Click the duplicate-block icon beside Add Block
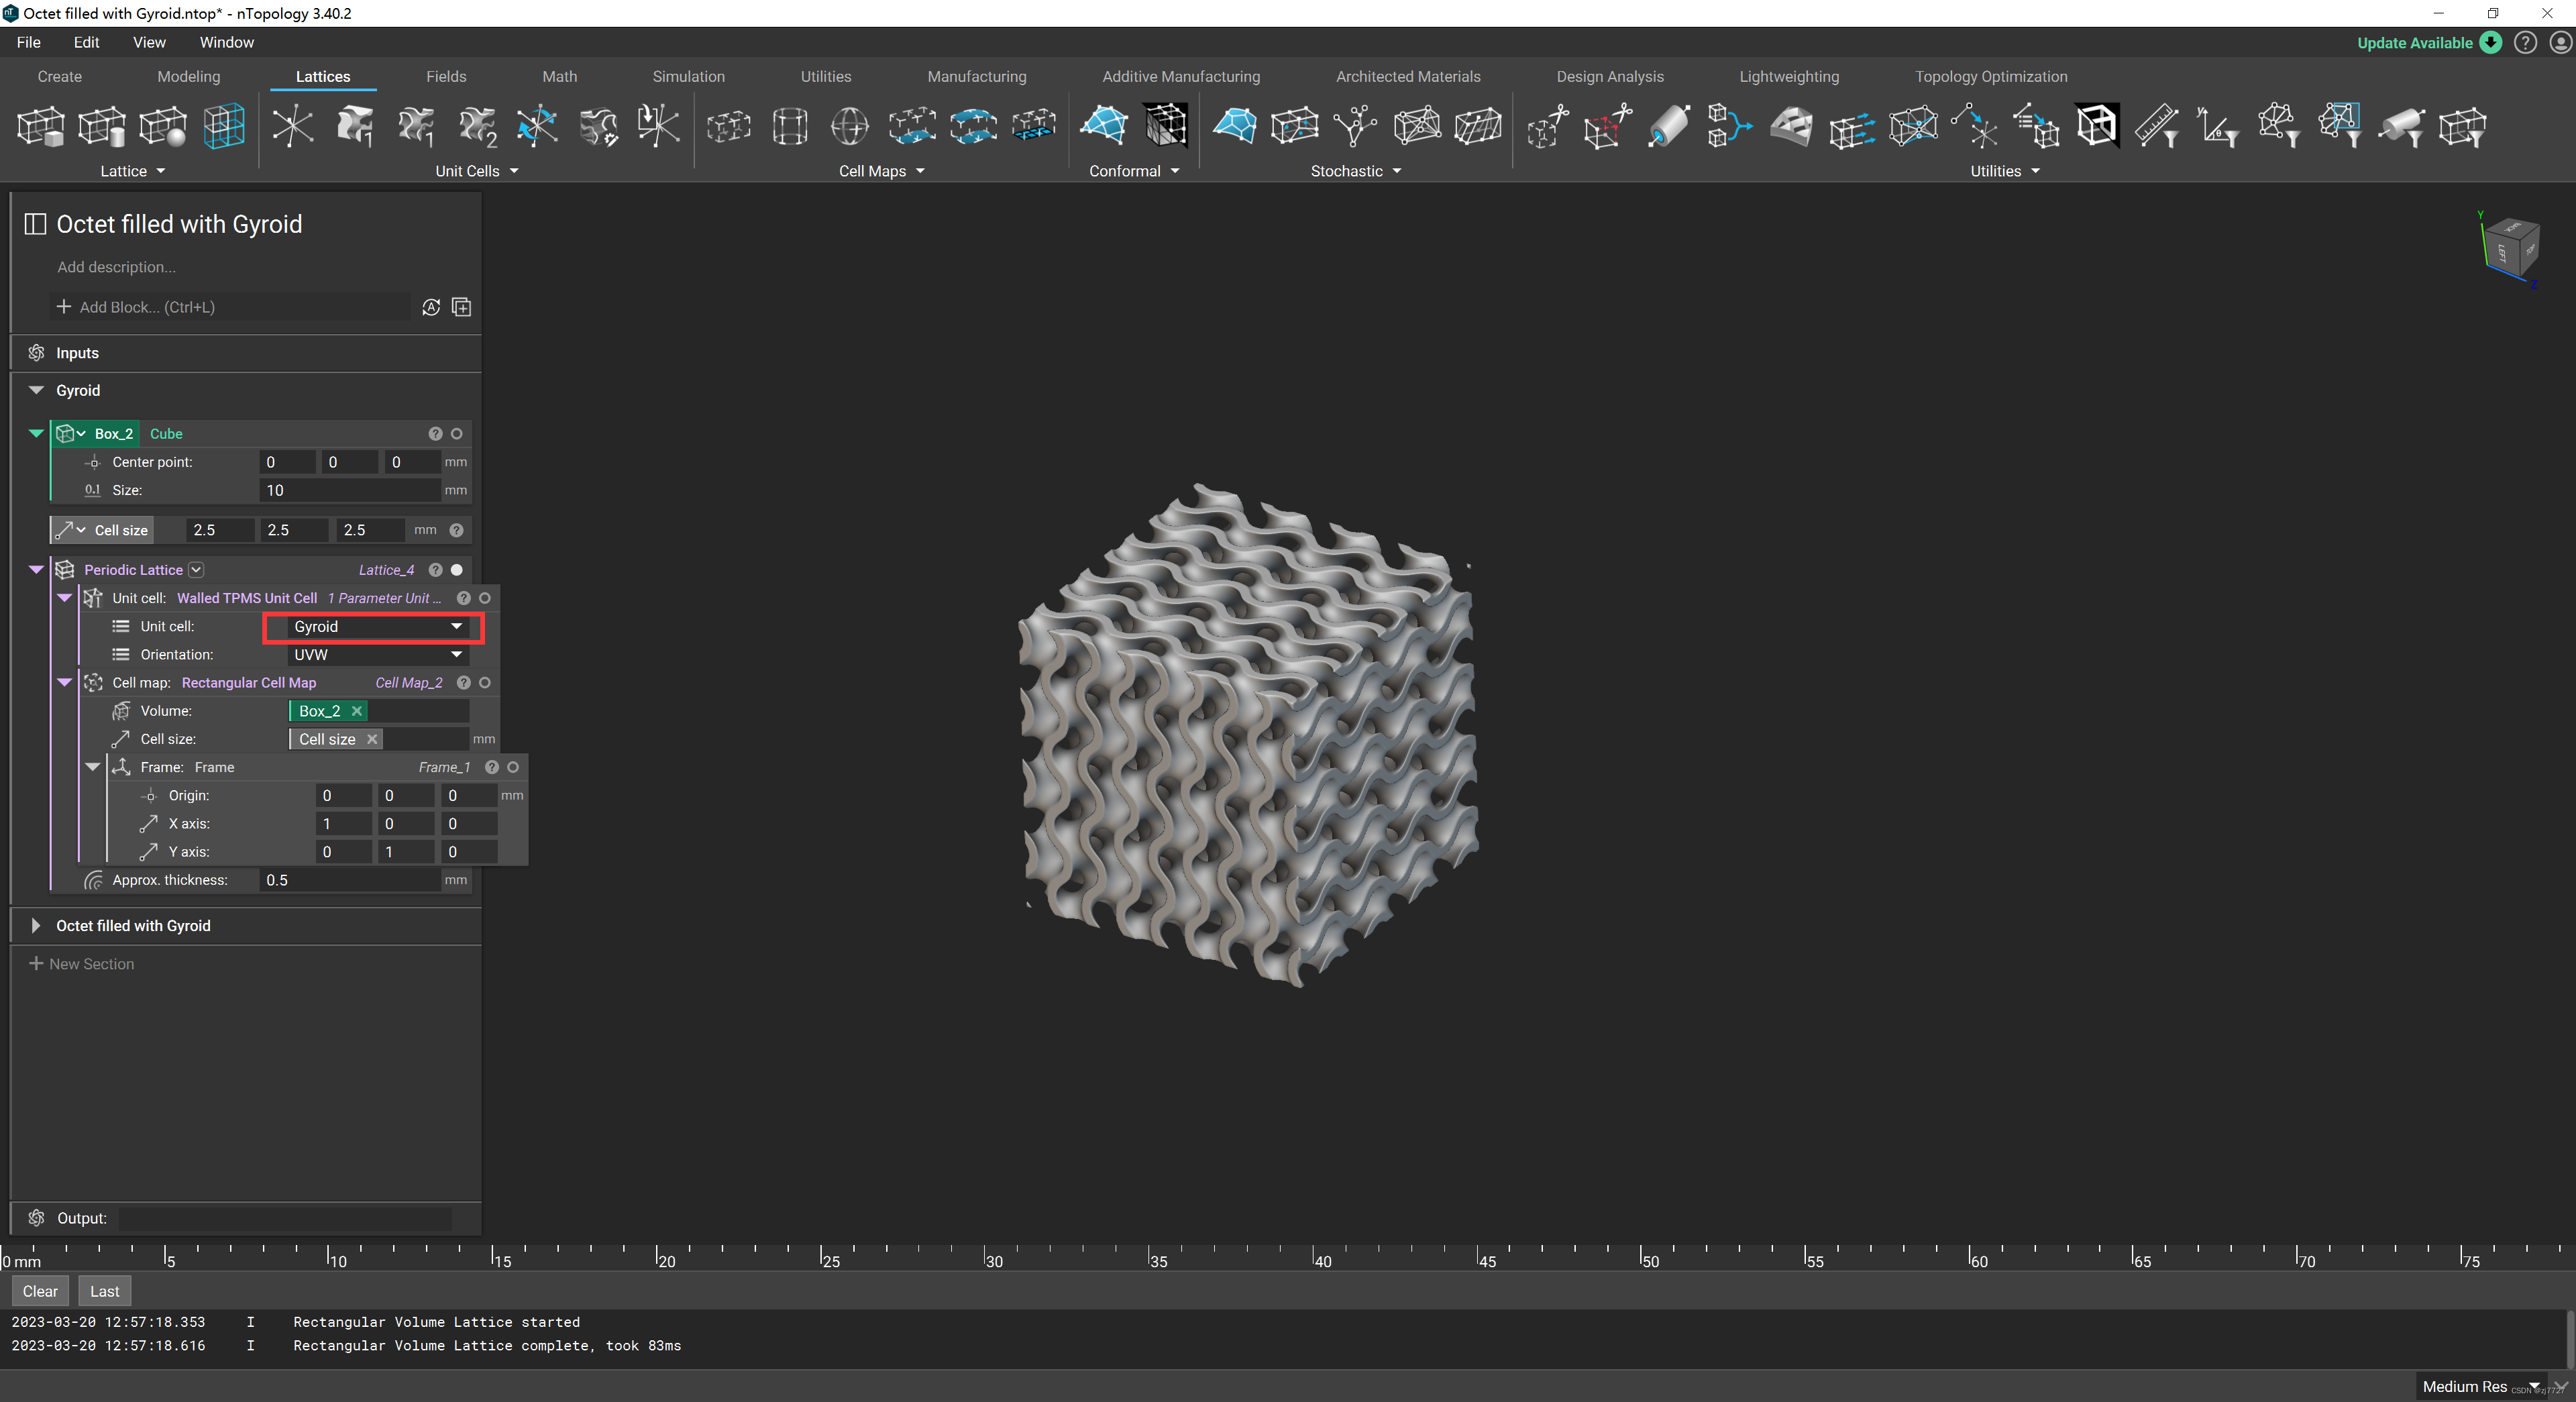Image resolution: width=2576 pixels, height=1402 pixels. coord(461,307)
